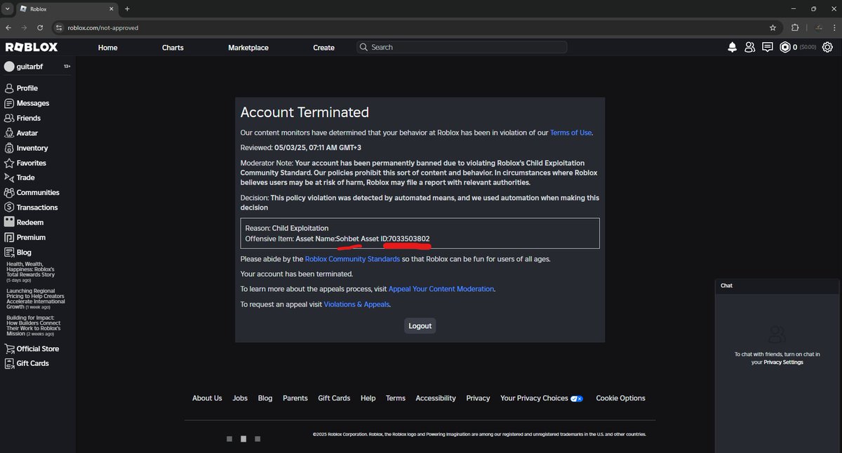842x453 pixels.
Task: Open the Roblox Community Standards link
Action: coord(353,259)
